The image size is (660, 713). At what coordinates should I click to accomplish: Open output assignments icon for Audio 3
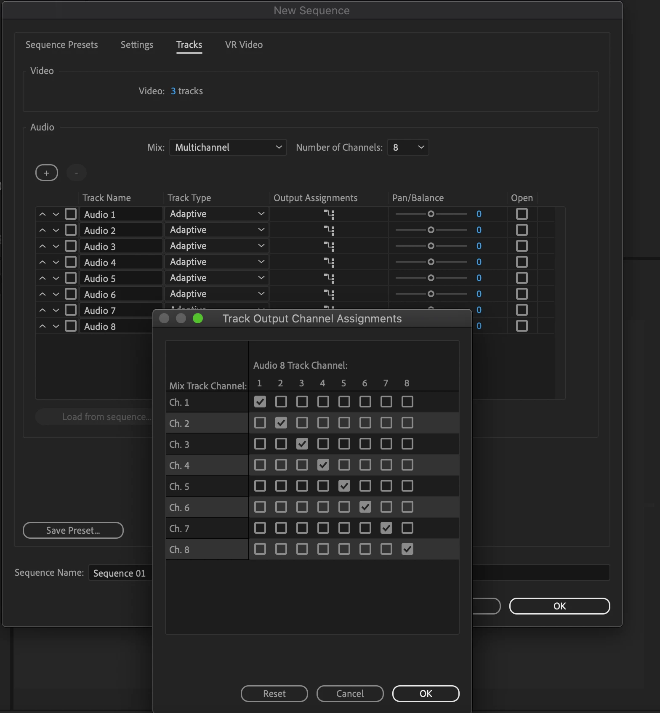pyautogui.click(x=329, y=246)
